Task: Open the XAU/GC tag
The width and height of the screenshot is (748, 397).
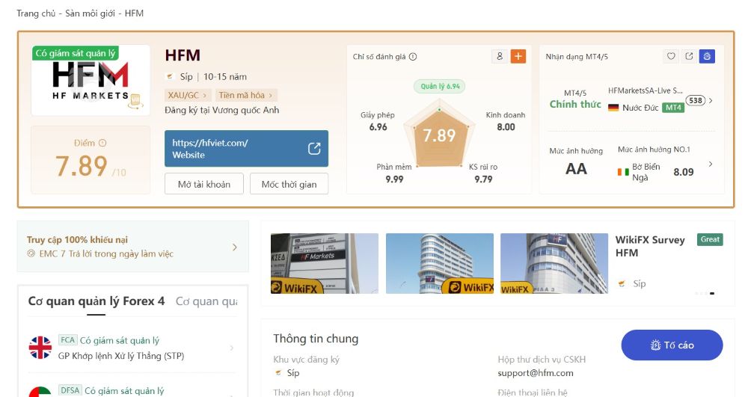Action: pos(187,95)
